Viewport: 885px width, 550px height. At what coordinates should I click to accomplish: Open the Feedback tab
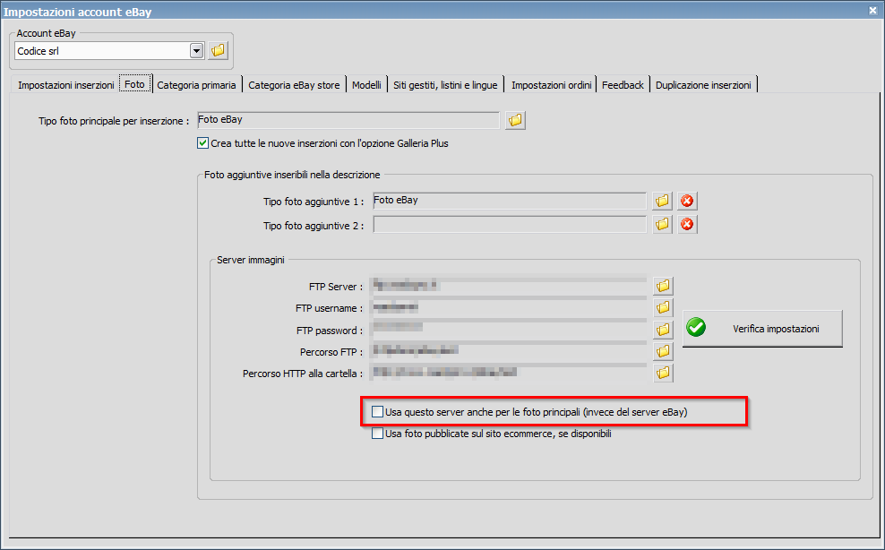[x=623, y=85]
